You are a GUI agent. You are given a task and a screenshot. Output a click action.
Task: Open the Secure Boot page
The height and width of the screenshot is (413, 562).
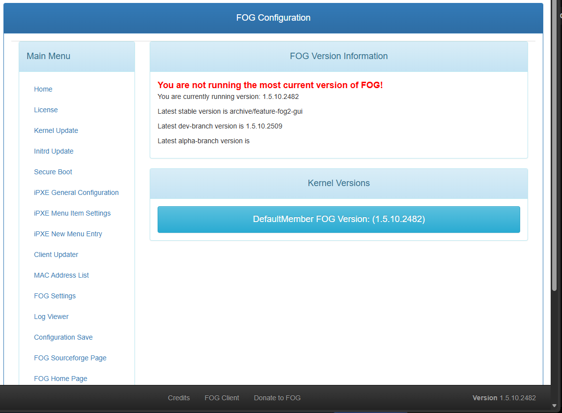(x=53, y=172)
